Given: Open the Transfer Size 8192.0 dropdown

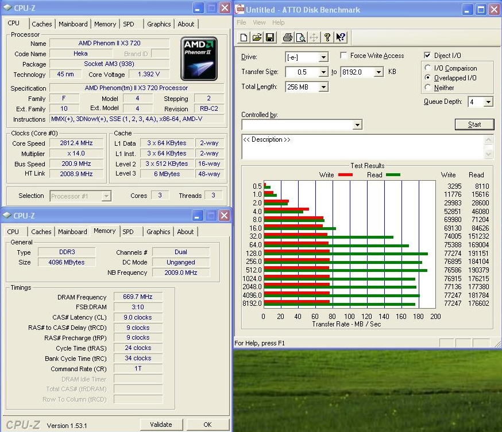Looking at the screenshot, I should click(379, 72).
